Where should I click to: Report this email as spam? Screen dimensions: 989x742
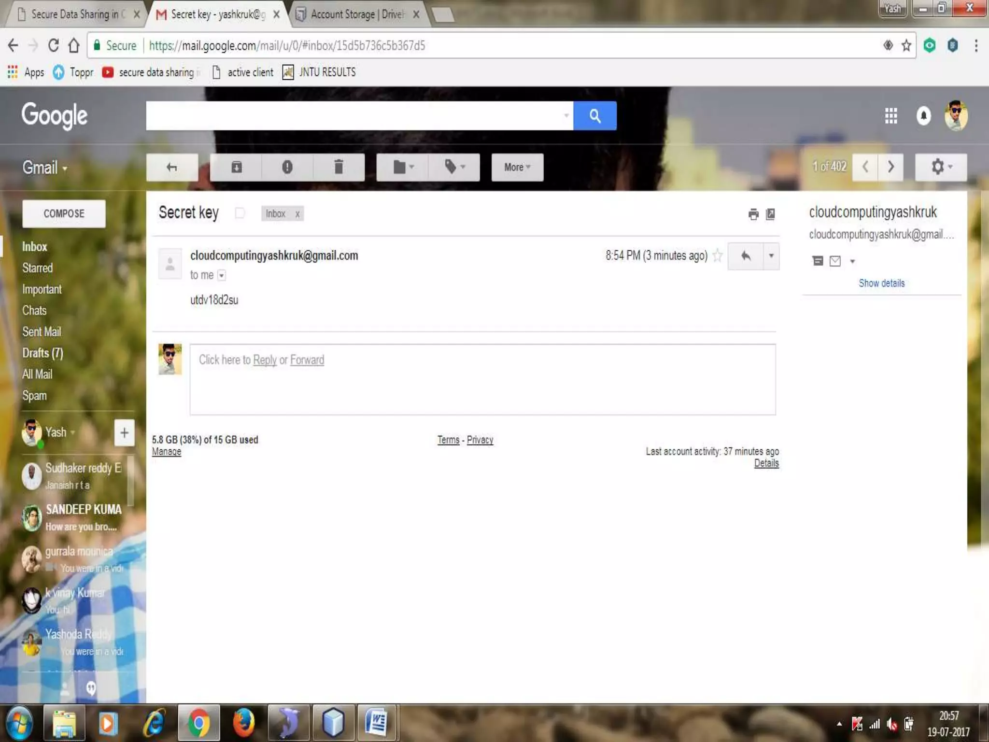point(287,167)
